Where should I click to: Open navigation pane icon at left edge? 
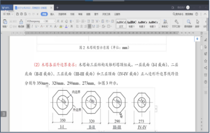pos(3,114)
